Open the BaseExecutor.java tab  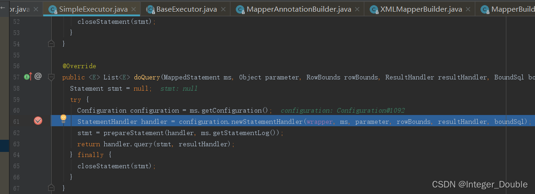pyautogui.click(x=186, y=9)
